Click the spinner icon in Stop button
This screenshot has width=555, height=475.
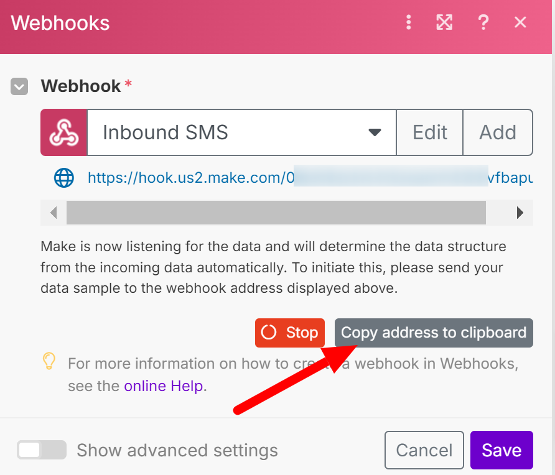click(x=269, y=333)
